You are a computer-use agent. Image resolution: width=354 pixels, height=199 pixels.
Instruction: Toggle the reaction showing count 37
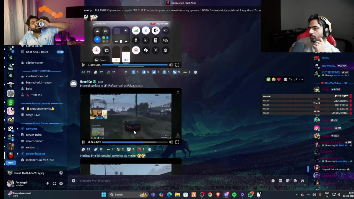(98, 72)
